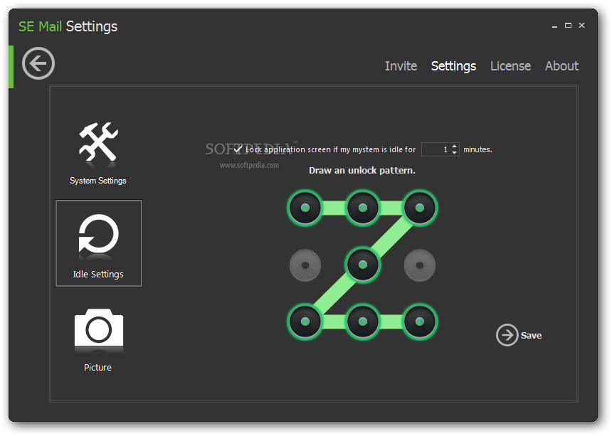Image resolution: width=612 pixels, height=436 pixels.
Task: Switch to the Invite tab
Action: click(401, 66)
